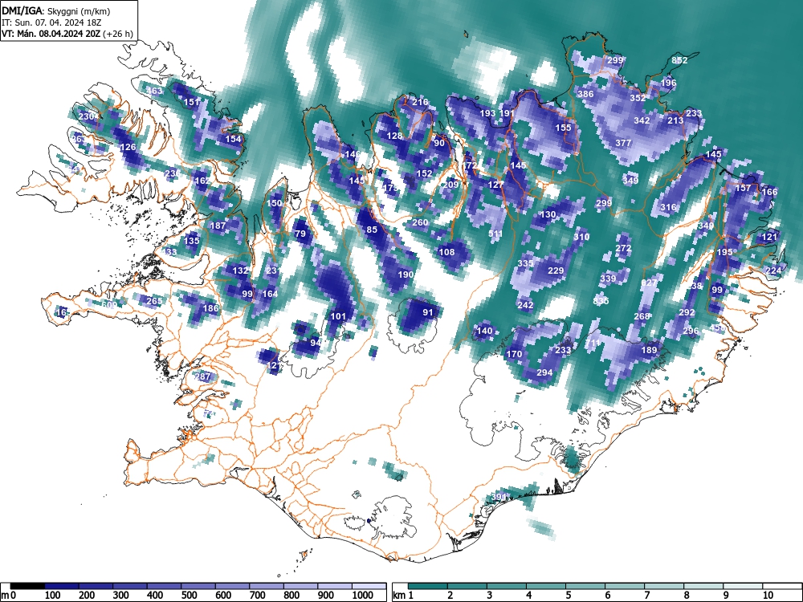Pick the dark navy 100–200 m legend swatch
The height and width of the screenshot is (602, 803).
pos(62,586)
